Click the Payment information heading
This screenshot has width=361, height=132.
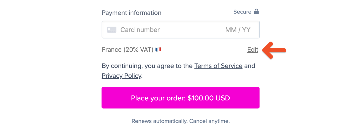pos(132,13)
